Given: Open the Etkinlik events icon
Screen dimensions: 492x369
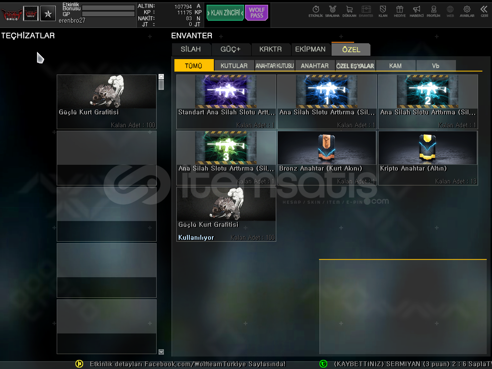Looking at the screenshot, I should [x=316, y=11].
